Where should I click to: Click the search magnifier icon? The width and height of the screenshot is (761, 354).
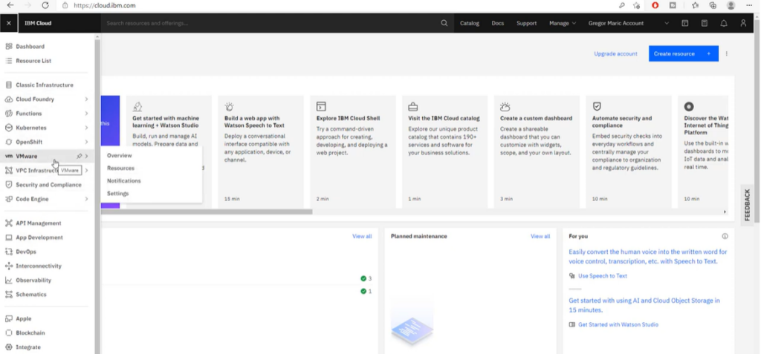tap(444, 23)
